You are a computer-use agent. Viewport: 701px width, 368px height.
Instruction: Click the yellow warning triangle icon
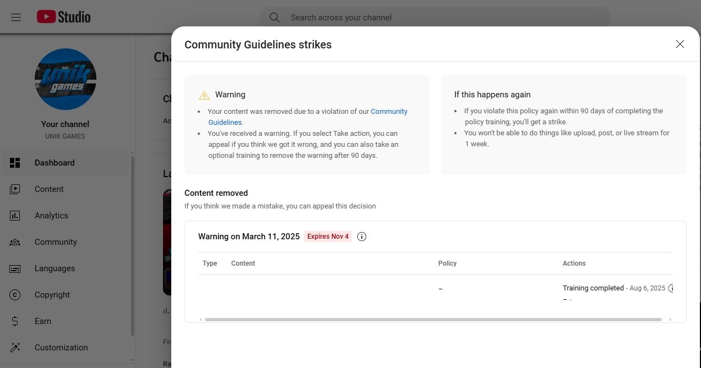tap(204, 95)
